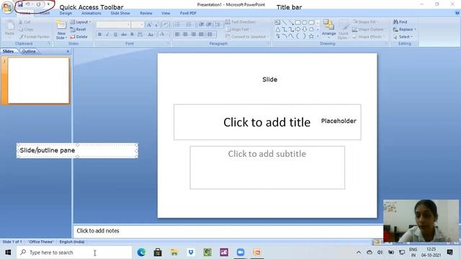The image size is (461, 259).
Task: Expand the shapes gallery More arrow
Action: [318, 36]
